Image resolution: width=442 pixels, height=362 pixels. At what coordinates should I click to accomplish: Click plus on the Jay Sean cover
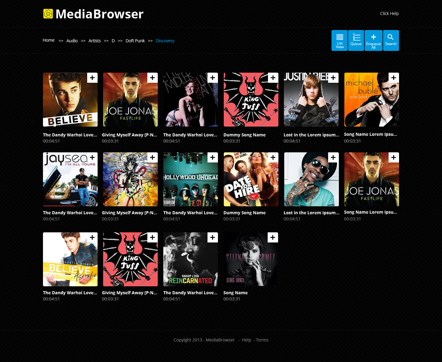click(x=92, y=158)
